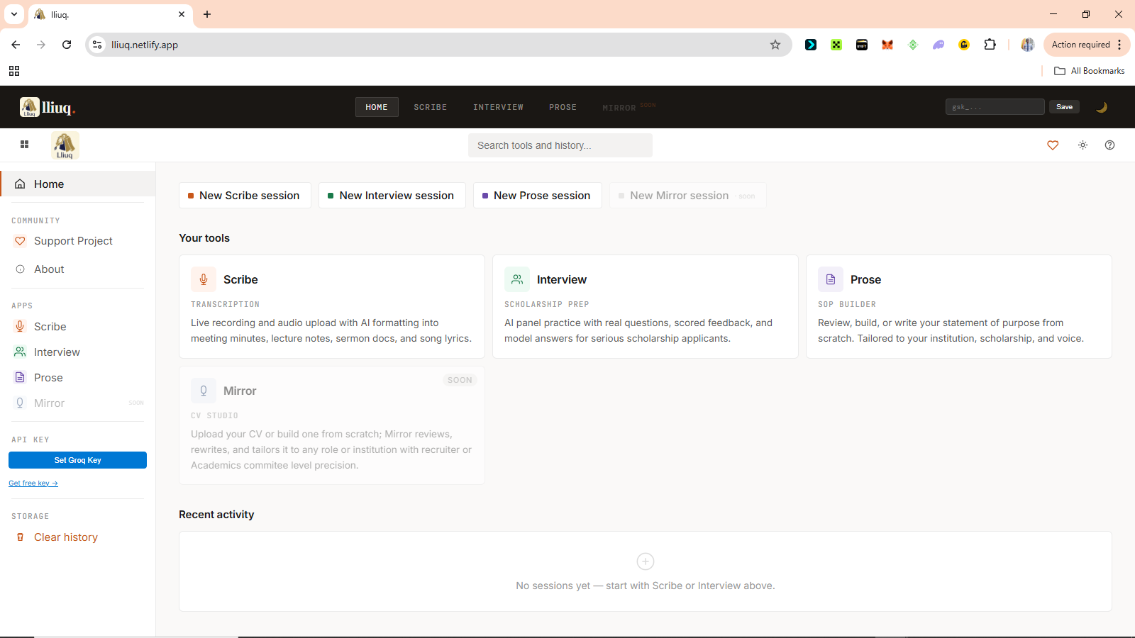Image resolution: width=1135 pixels, height=638 pixels.
Task: Click the Lliuq thumbnail logo below the header
Action: pyautogui.click(x=65, y=145)
